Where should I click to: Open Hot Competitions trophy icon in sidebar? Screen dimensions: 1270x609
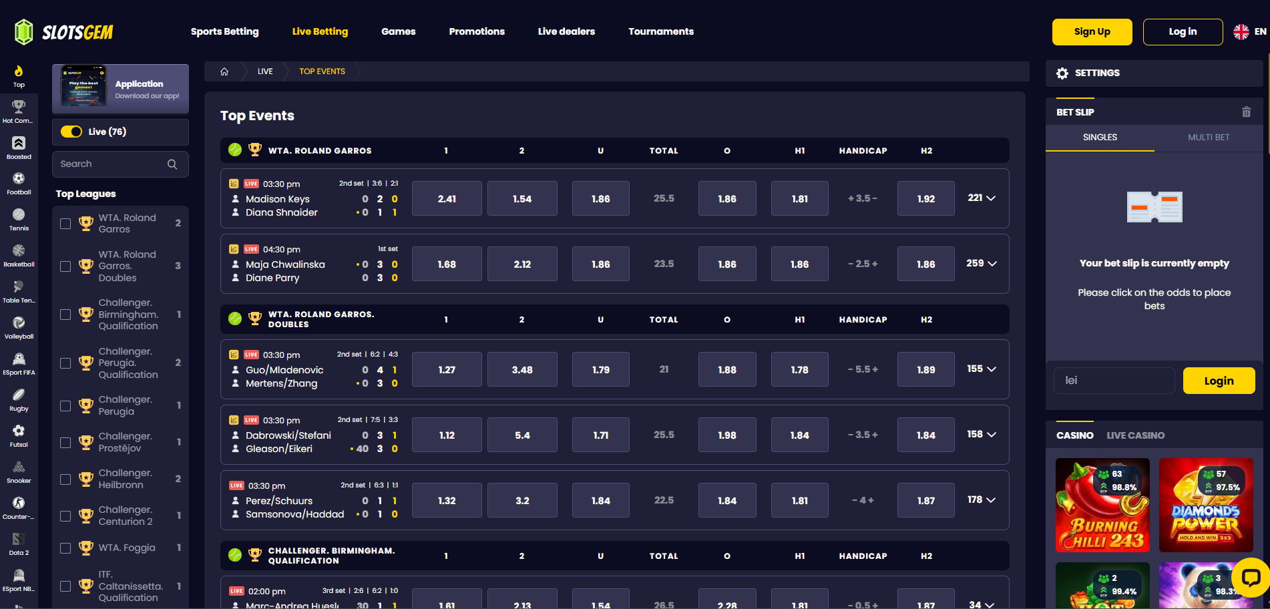pos(19,106)
